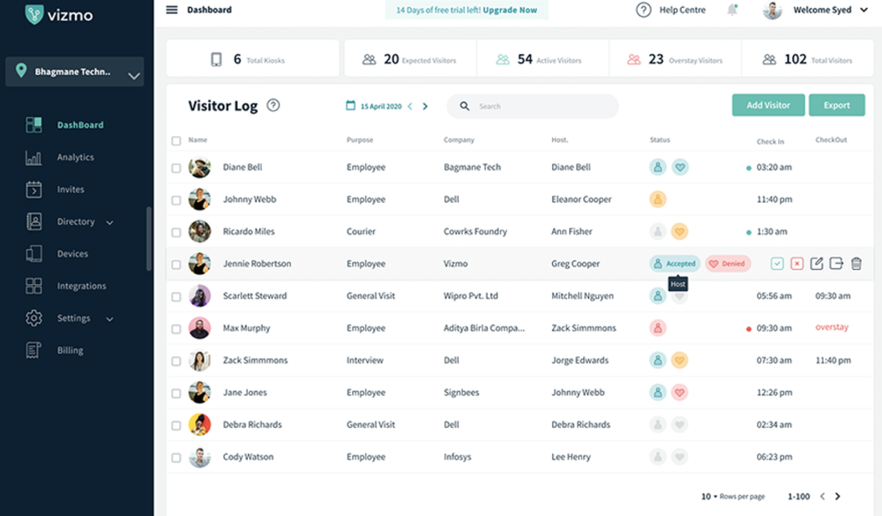
Task: Toggle the select-all checkbox in header
Action: tap(176, 140)
